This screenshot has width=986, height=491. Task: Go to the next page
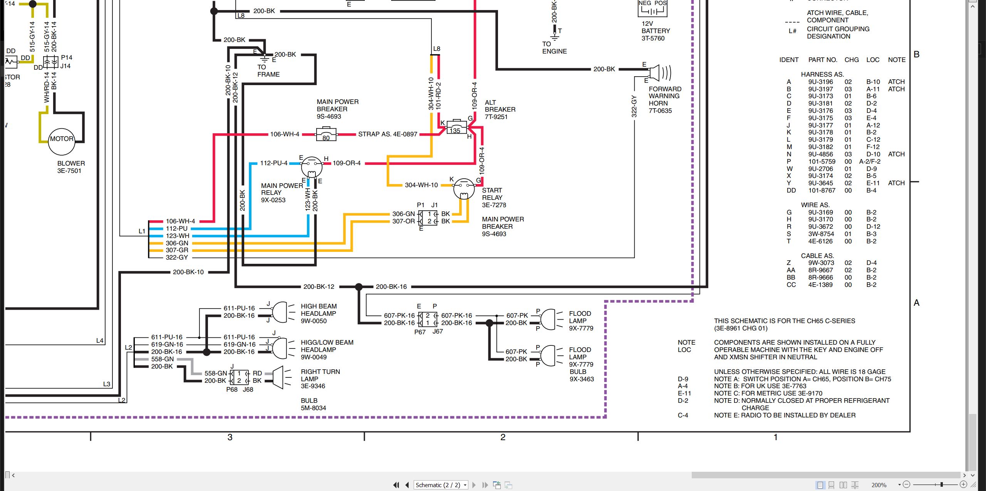click(474, 485)
